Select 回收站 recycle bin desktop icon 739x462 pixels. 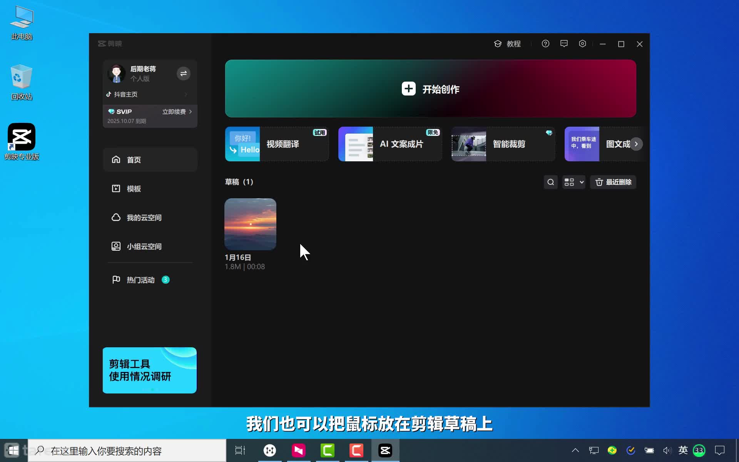coord(22,83)
